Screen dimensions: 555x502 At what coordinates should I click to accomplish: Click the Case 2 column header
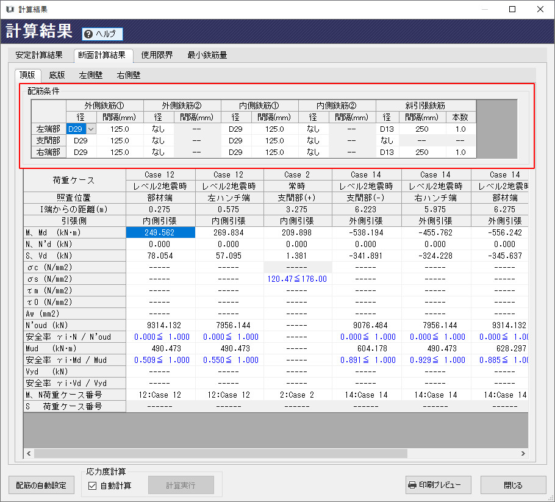298,174
